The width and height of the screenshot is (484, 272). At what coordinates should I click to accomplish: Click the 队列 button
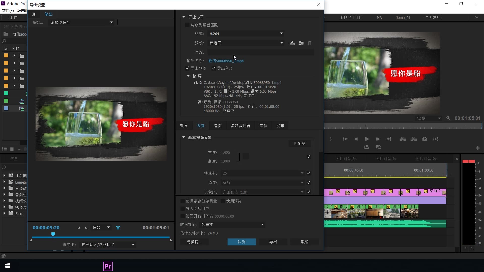[241, 242]
